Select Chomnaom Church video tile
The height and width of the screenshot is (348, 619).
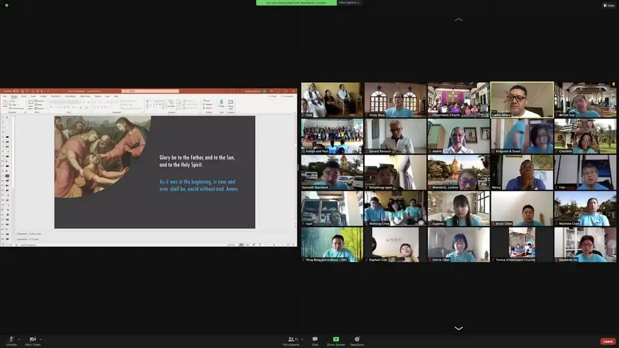(x=459, y=100)
